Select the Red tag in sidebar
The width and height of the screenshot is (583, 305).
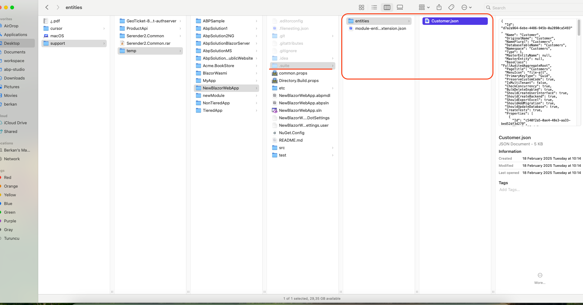click(x=8, y=178)
